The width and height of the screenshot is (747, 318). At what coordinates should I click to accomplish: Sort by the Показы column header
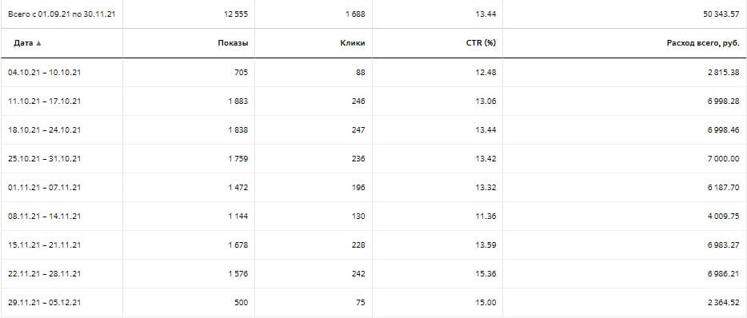coord(233,43)
